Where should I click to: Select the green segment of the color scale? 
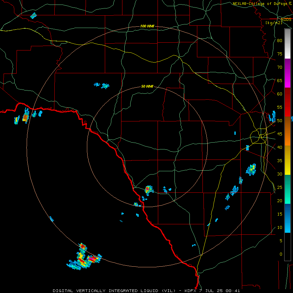pyautogui.click(x=287, y=189)
